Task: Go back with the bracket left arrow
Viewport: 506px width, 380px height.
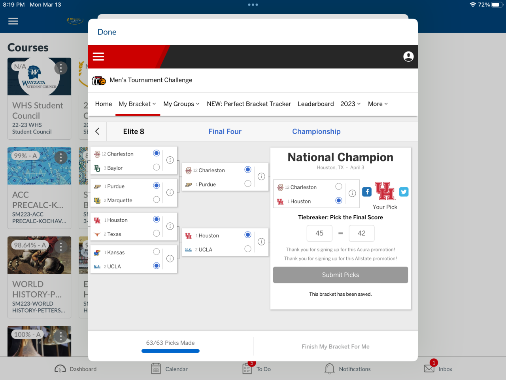Action: 97,131
